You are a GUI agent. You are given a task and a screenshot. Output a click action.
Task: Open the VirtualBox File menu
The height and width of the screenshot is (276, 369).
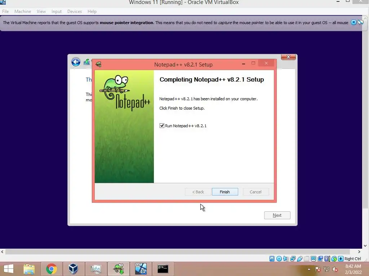click(x=5, y=11)
